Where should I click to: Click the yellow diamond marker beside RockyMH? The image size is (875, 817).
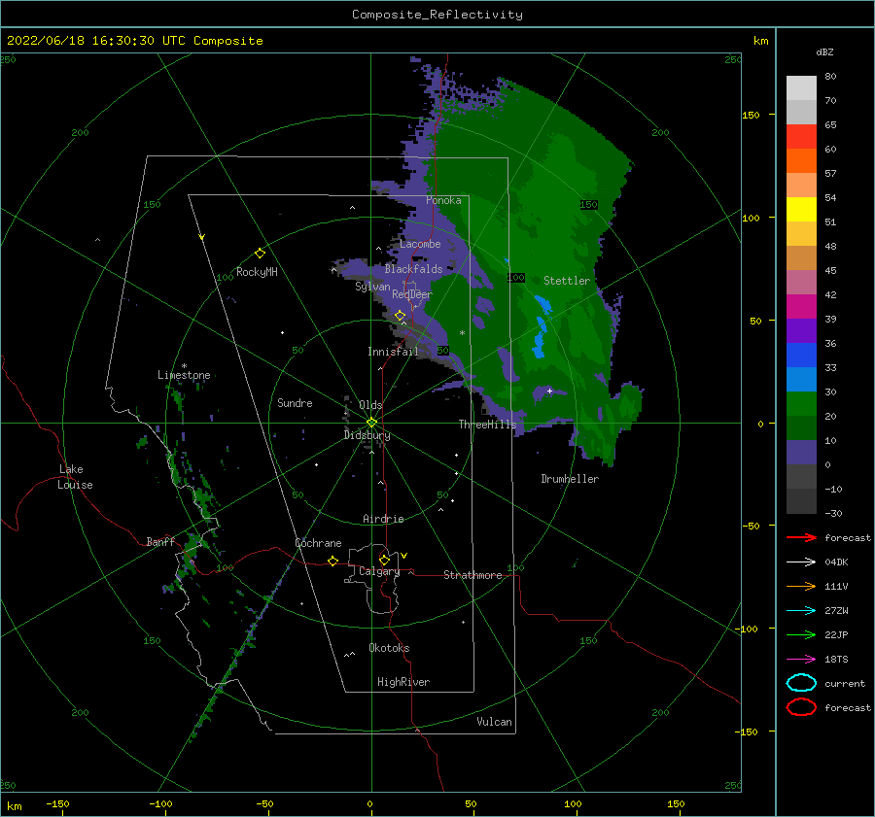click(x=260, y=254)
